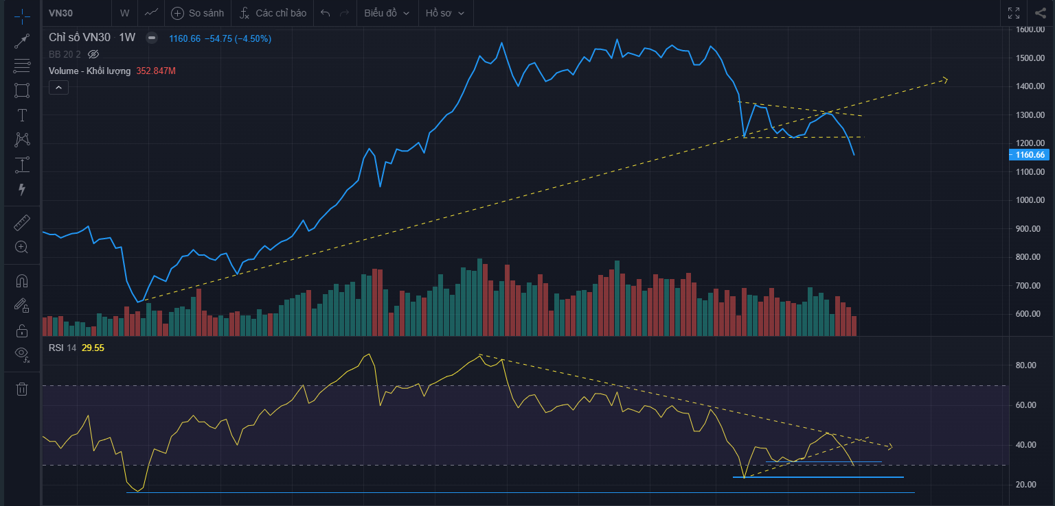Image resolution: width=1055 pixels, height=506 pixels.
Task: Select the crosshair cursor tool
Action: pyautogui.click(x=22, y=17)
